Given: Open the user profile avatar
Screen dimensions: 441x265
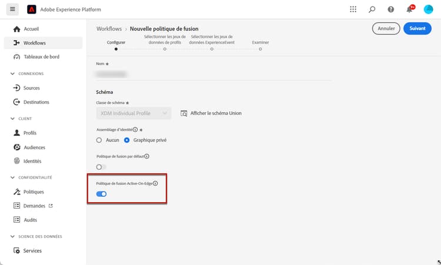Looking at the screenshot, I should click(x=428, y=9).
